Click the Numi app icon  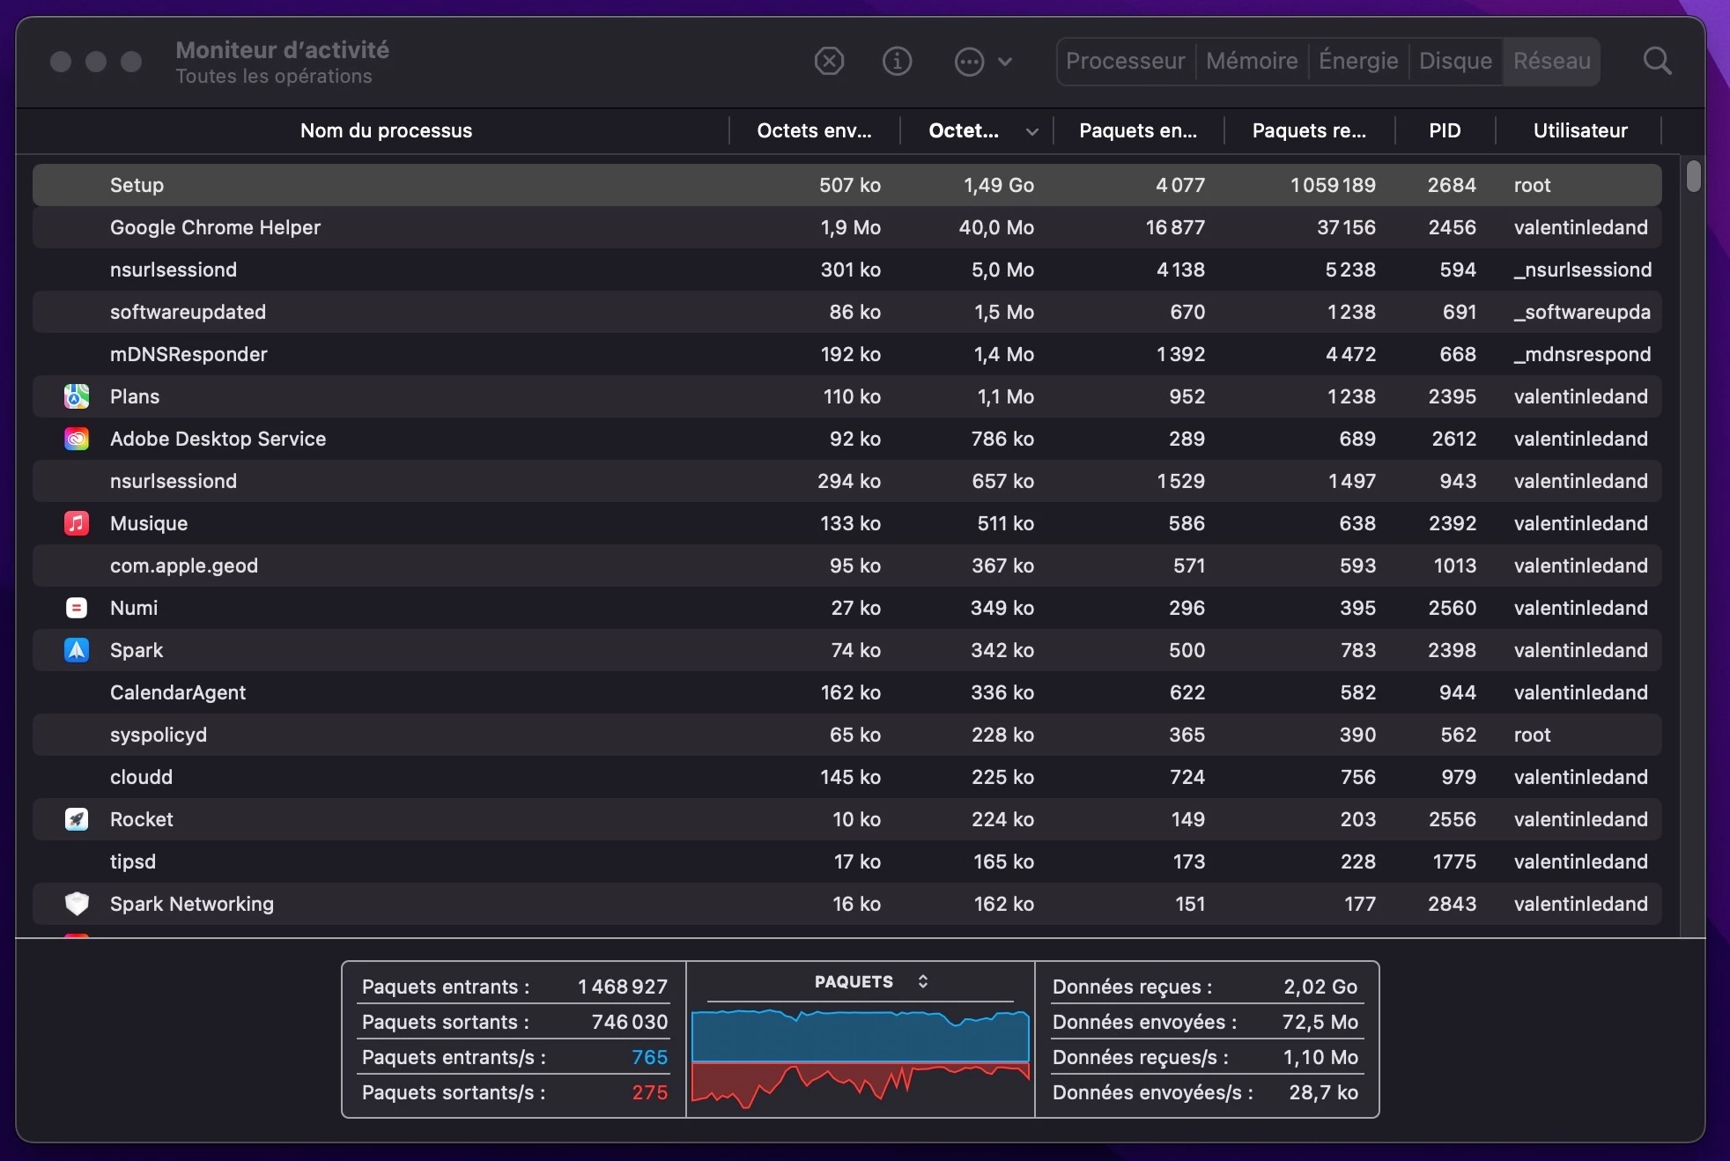77,608
